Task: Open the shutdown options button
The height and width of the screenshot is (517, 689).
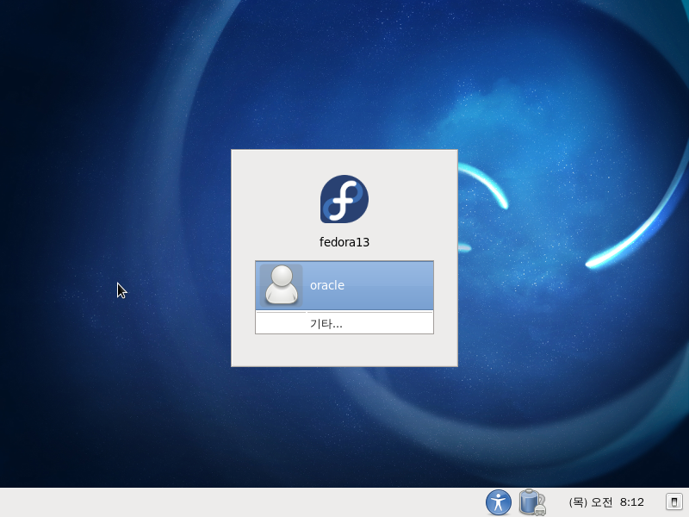Action: (673, 502)
